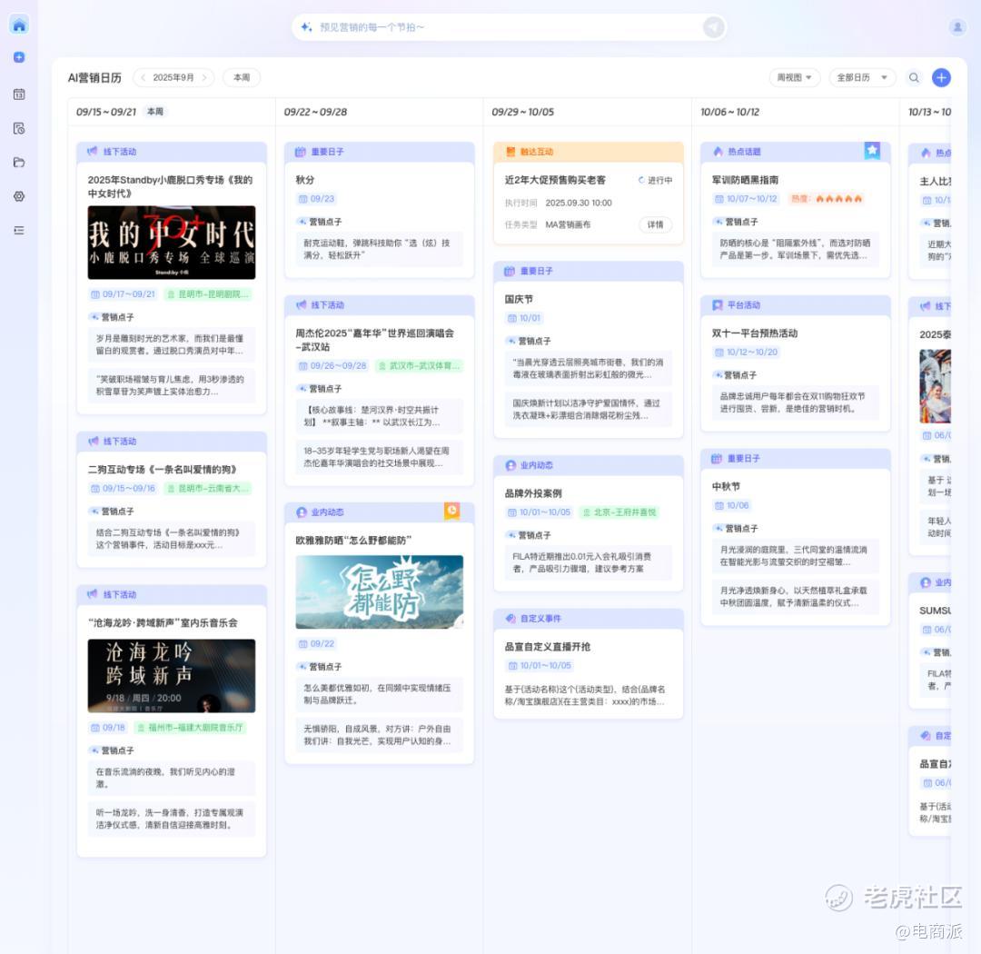The width and height of the screenshot is (981, 954).
Task: Click the 10/07~10/12 date on 军训防晒黑指南
Action: (x=746, y=199)
